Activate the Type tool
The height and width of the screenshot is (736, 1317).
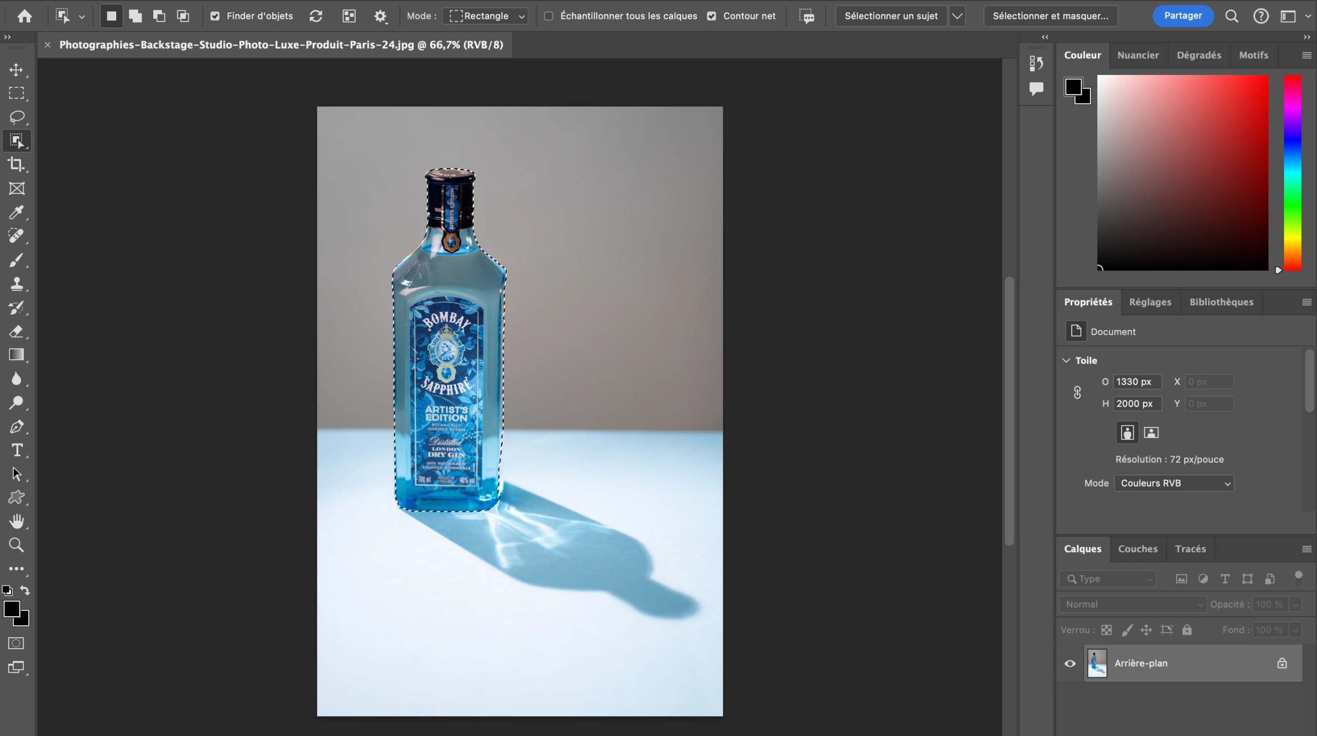tap(17, 450)
